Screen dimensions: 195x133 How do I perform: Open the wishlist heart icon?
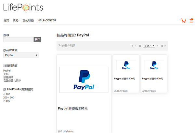coord(191,20)
